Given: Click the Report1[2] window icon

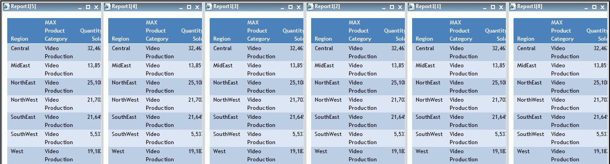Looking at the screenshot, I should point(311,7).
